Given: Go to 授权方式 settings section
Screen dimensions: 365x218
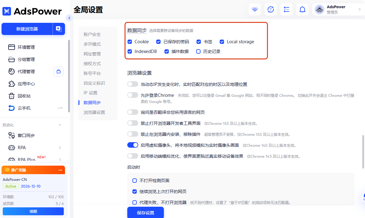Looking at the screenshot, I should (x=92, y=64).
